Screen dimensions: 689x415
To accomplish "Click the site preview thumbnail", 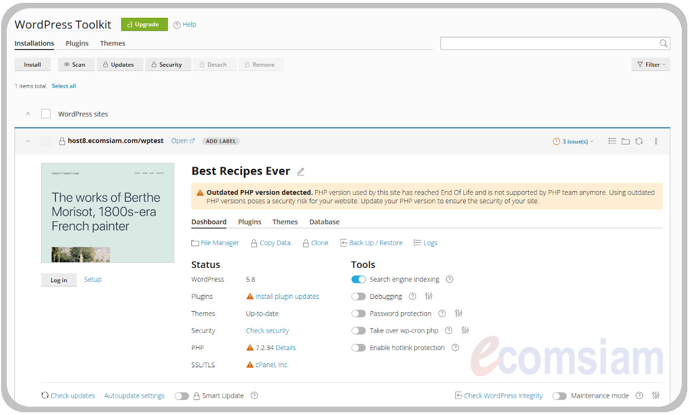I will tap(107, 212).
